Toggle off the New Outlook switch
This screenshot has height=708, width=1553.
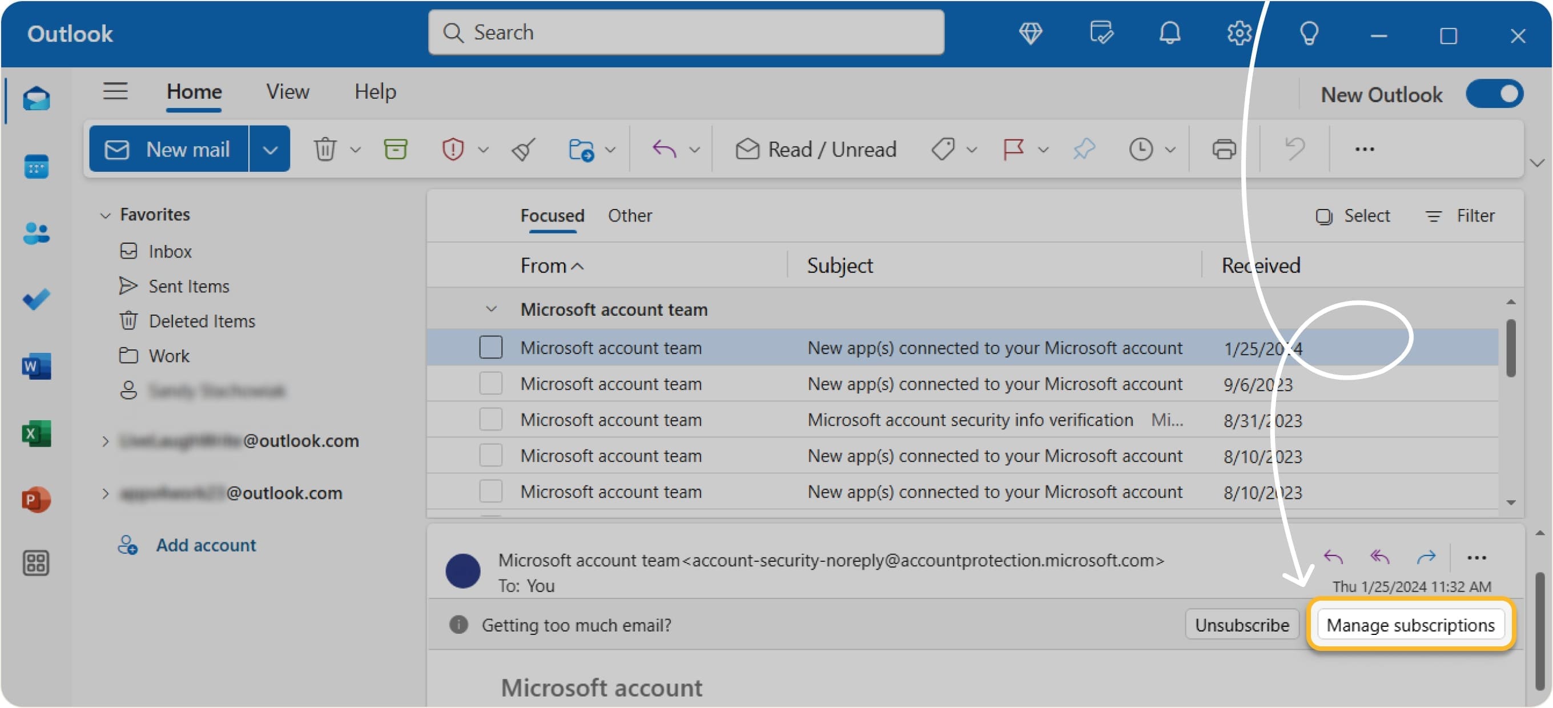1495,94
